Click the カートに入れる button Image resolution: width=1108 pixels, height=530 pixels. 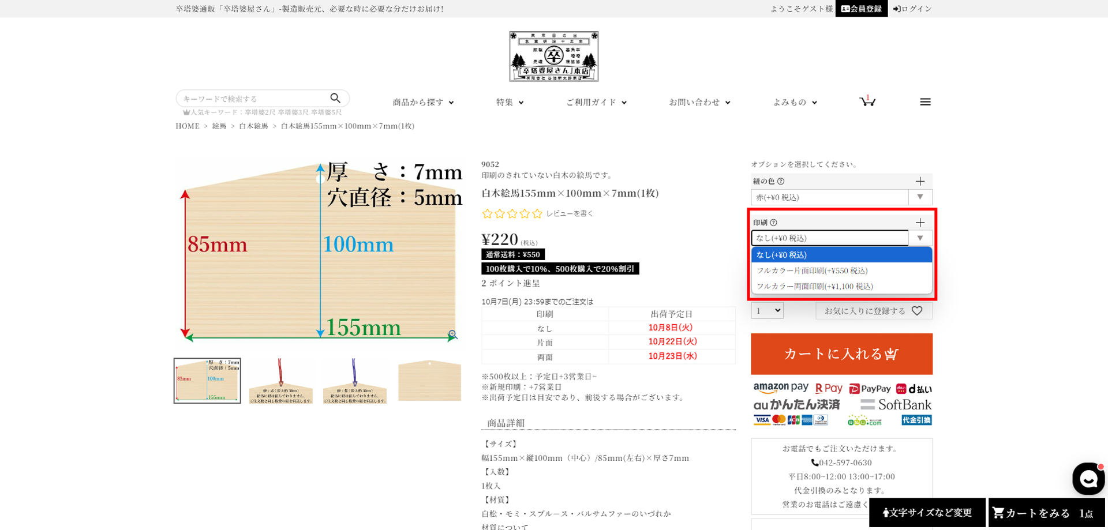click(x=841, y=354)
